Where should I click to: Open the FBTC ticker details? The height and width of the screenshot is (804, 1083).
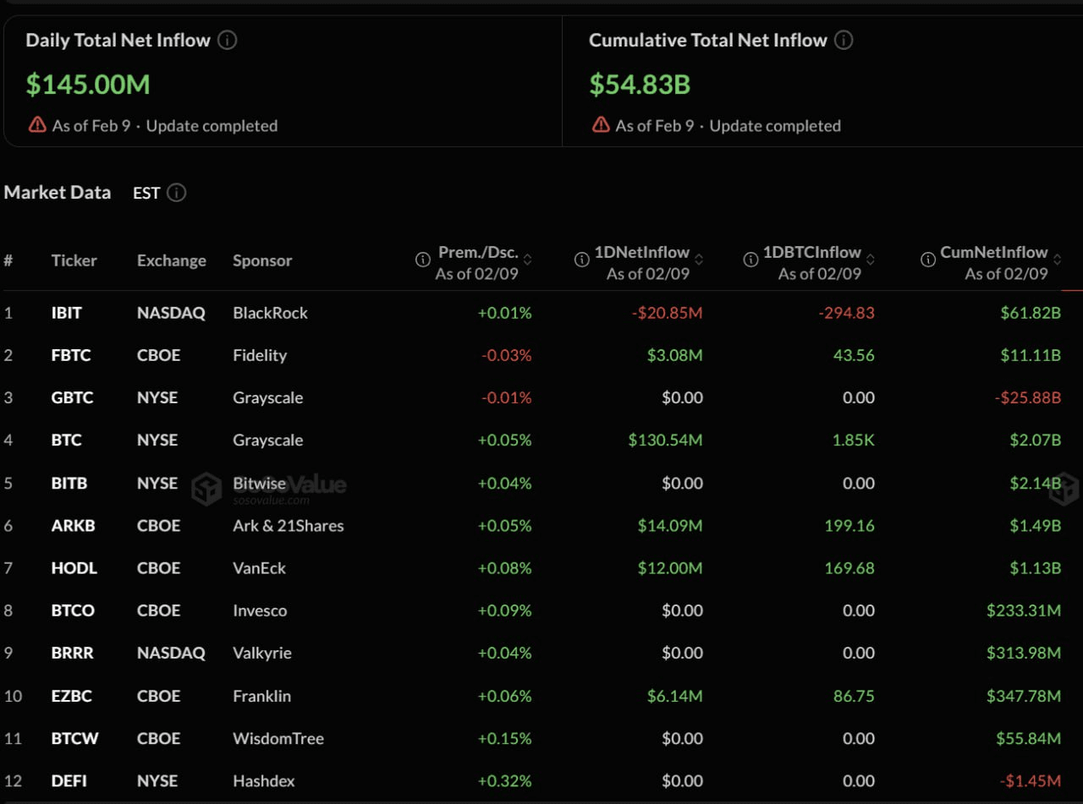[70, 355]
